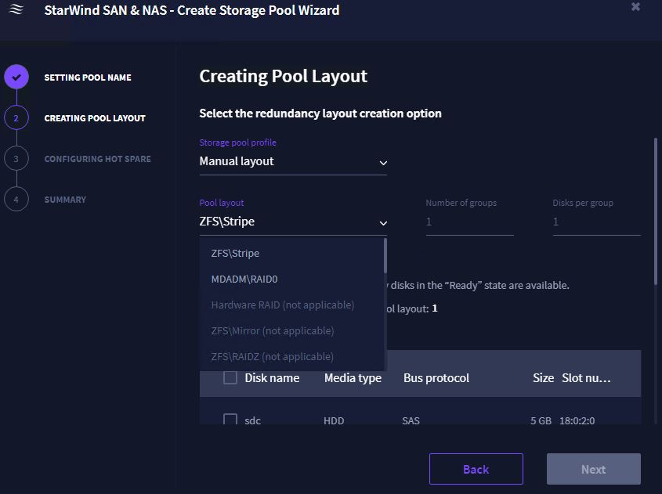Click chevron of Manual layout dropdown
The width and height of the screenshot is (662, 494).
point(383,163)
